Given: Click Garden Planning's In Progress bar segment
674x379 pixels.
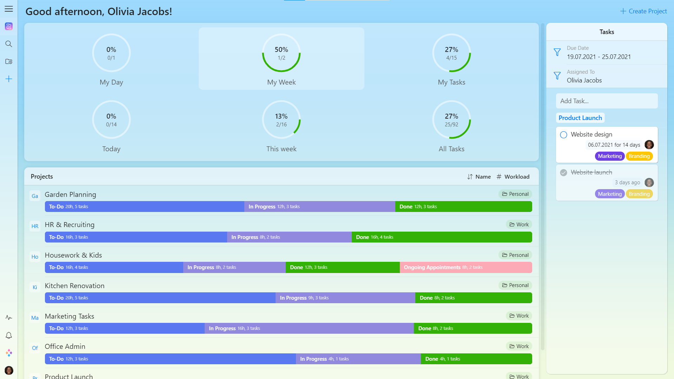Looking at the screenshot, I should pos(319,207).
